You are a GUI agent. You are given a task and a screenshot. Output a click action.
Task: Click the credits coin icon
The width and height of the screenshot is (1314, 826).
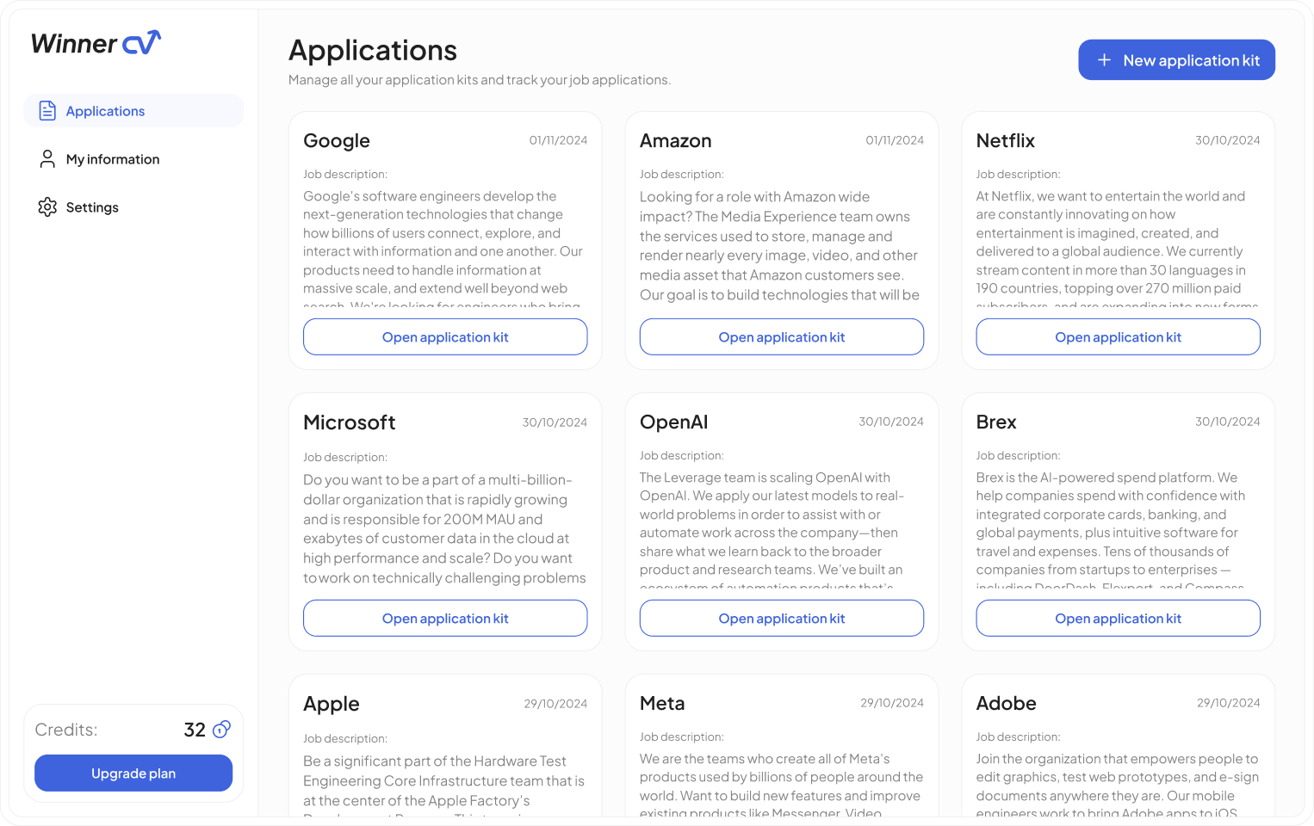pos(221,730)
